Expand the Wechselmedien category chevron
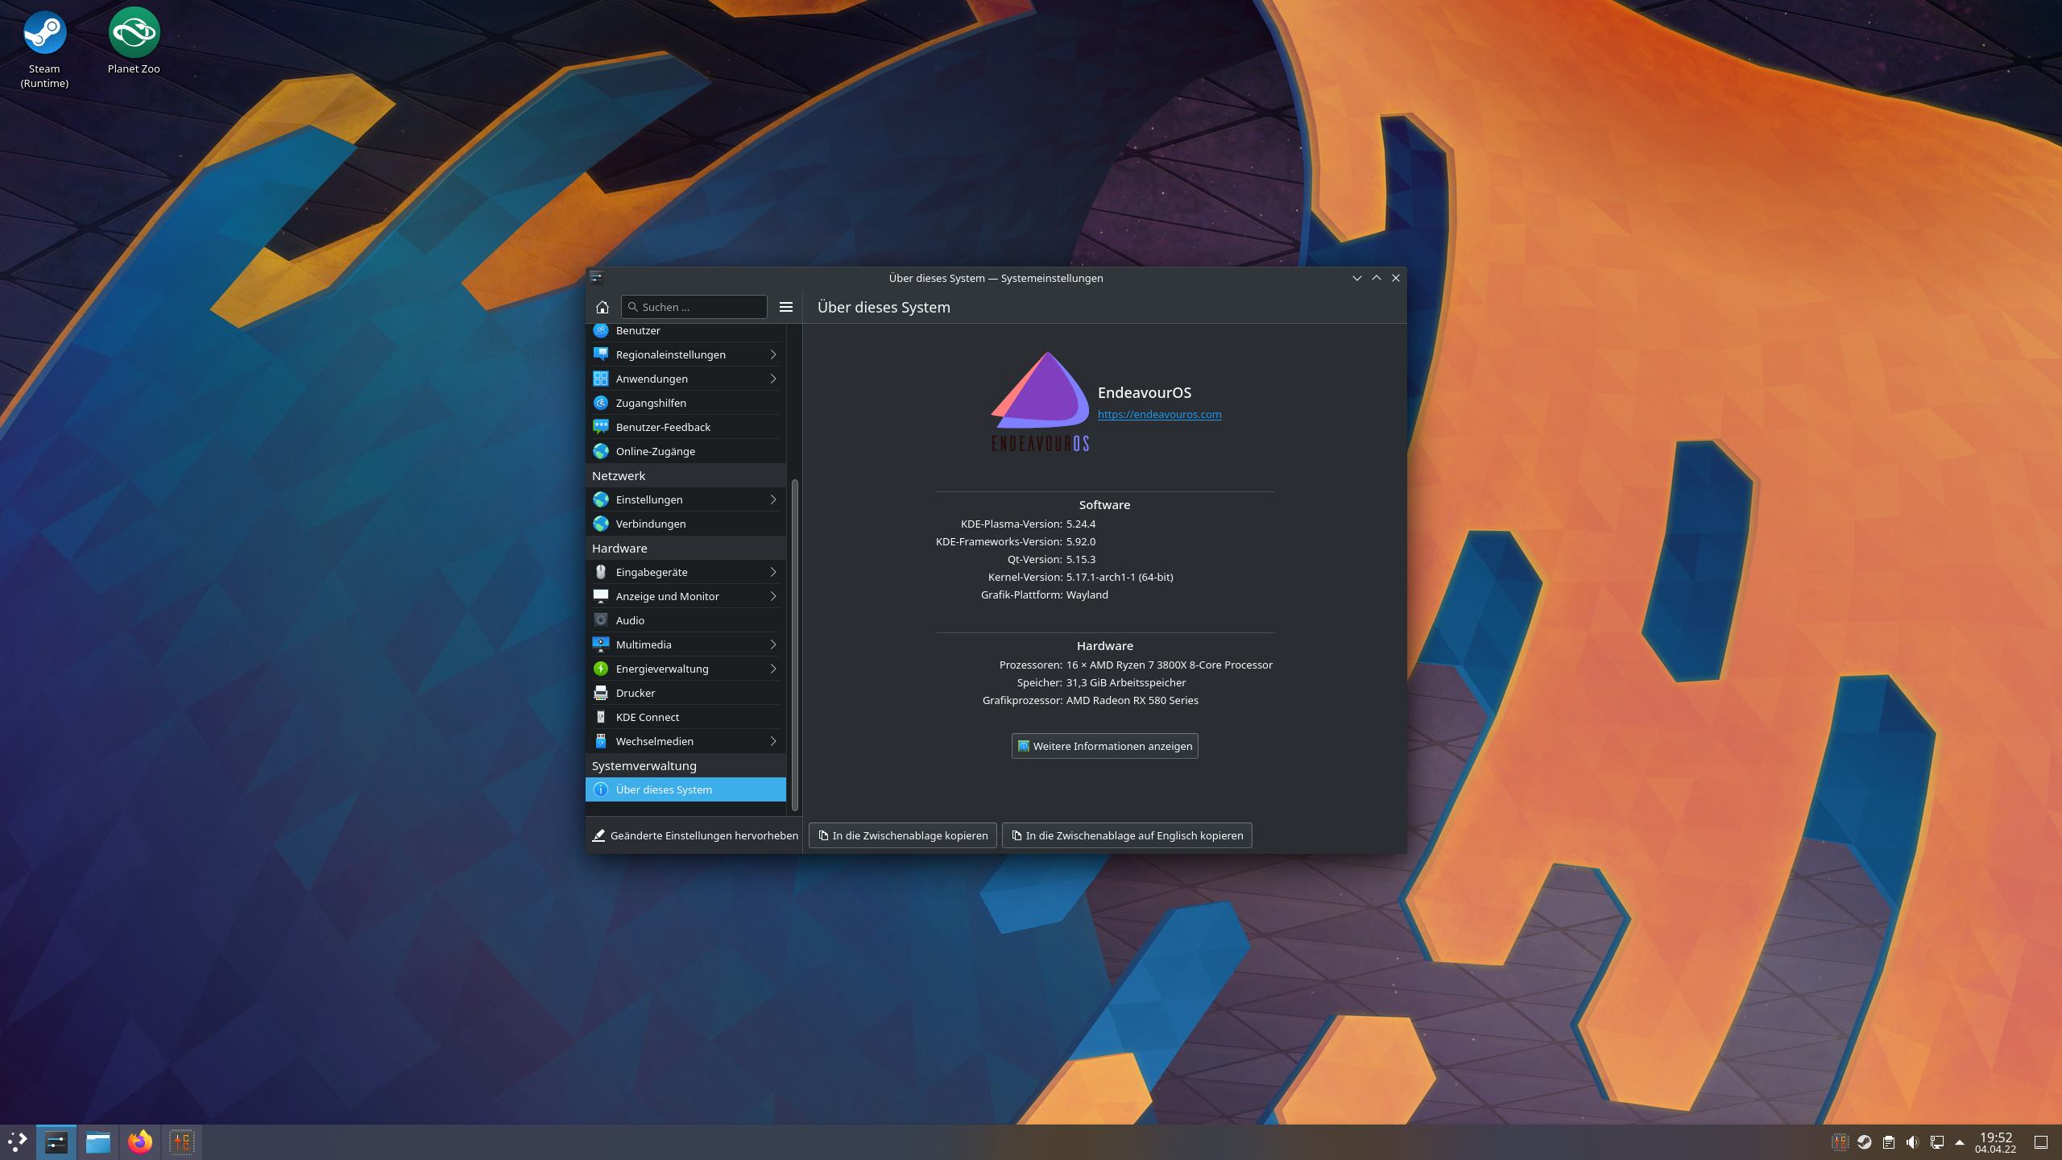The width and height of the screenshot is (2062, 1160). coord(772,741)
